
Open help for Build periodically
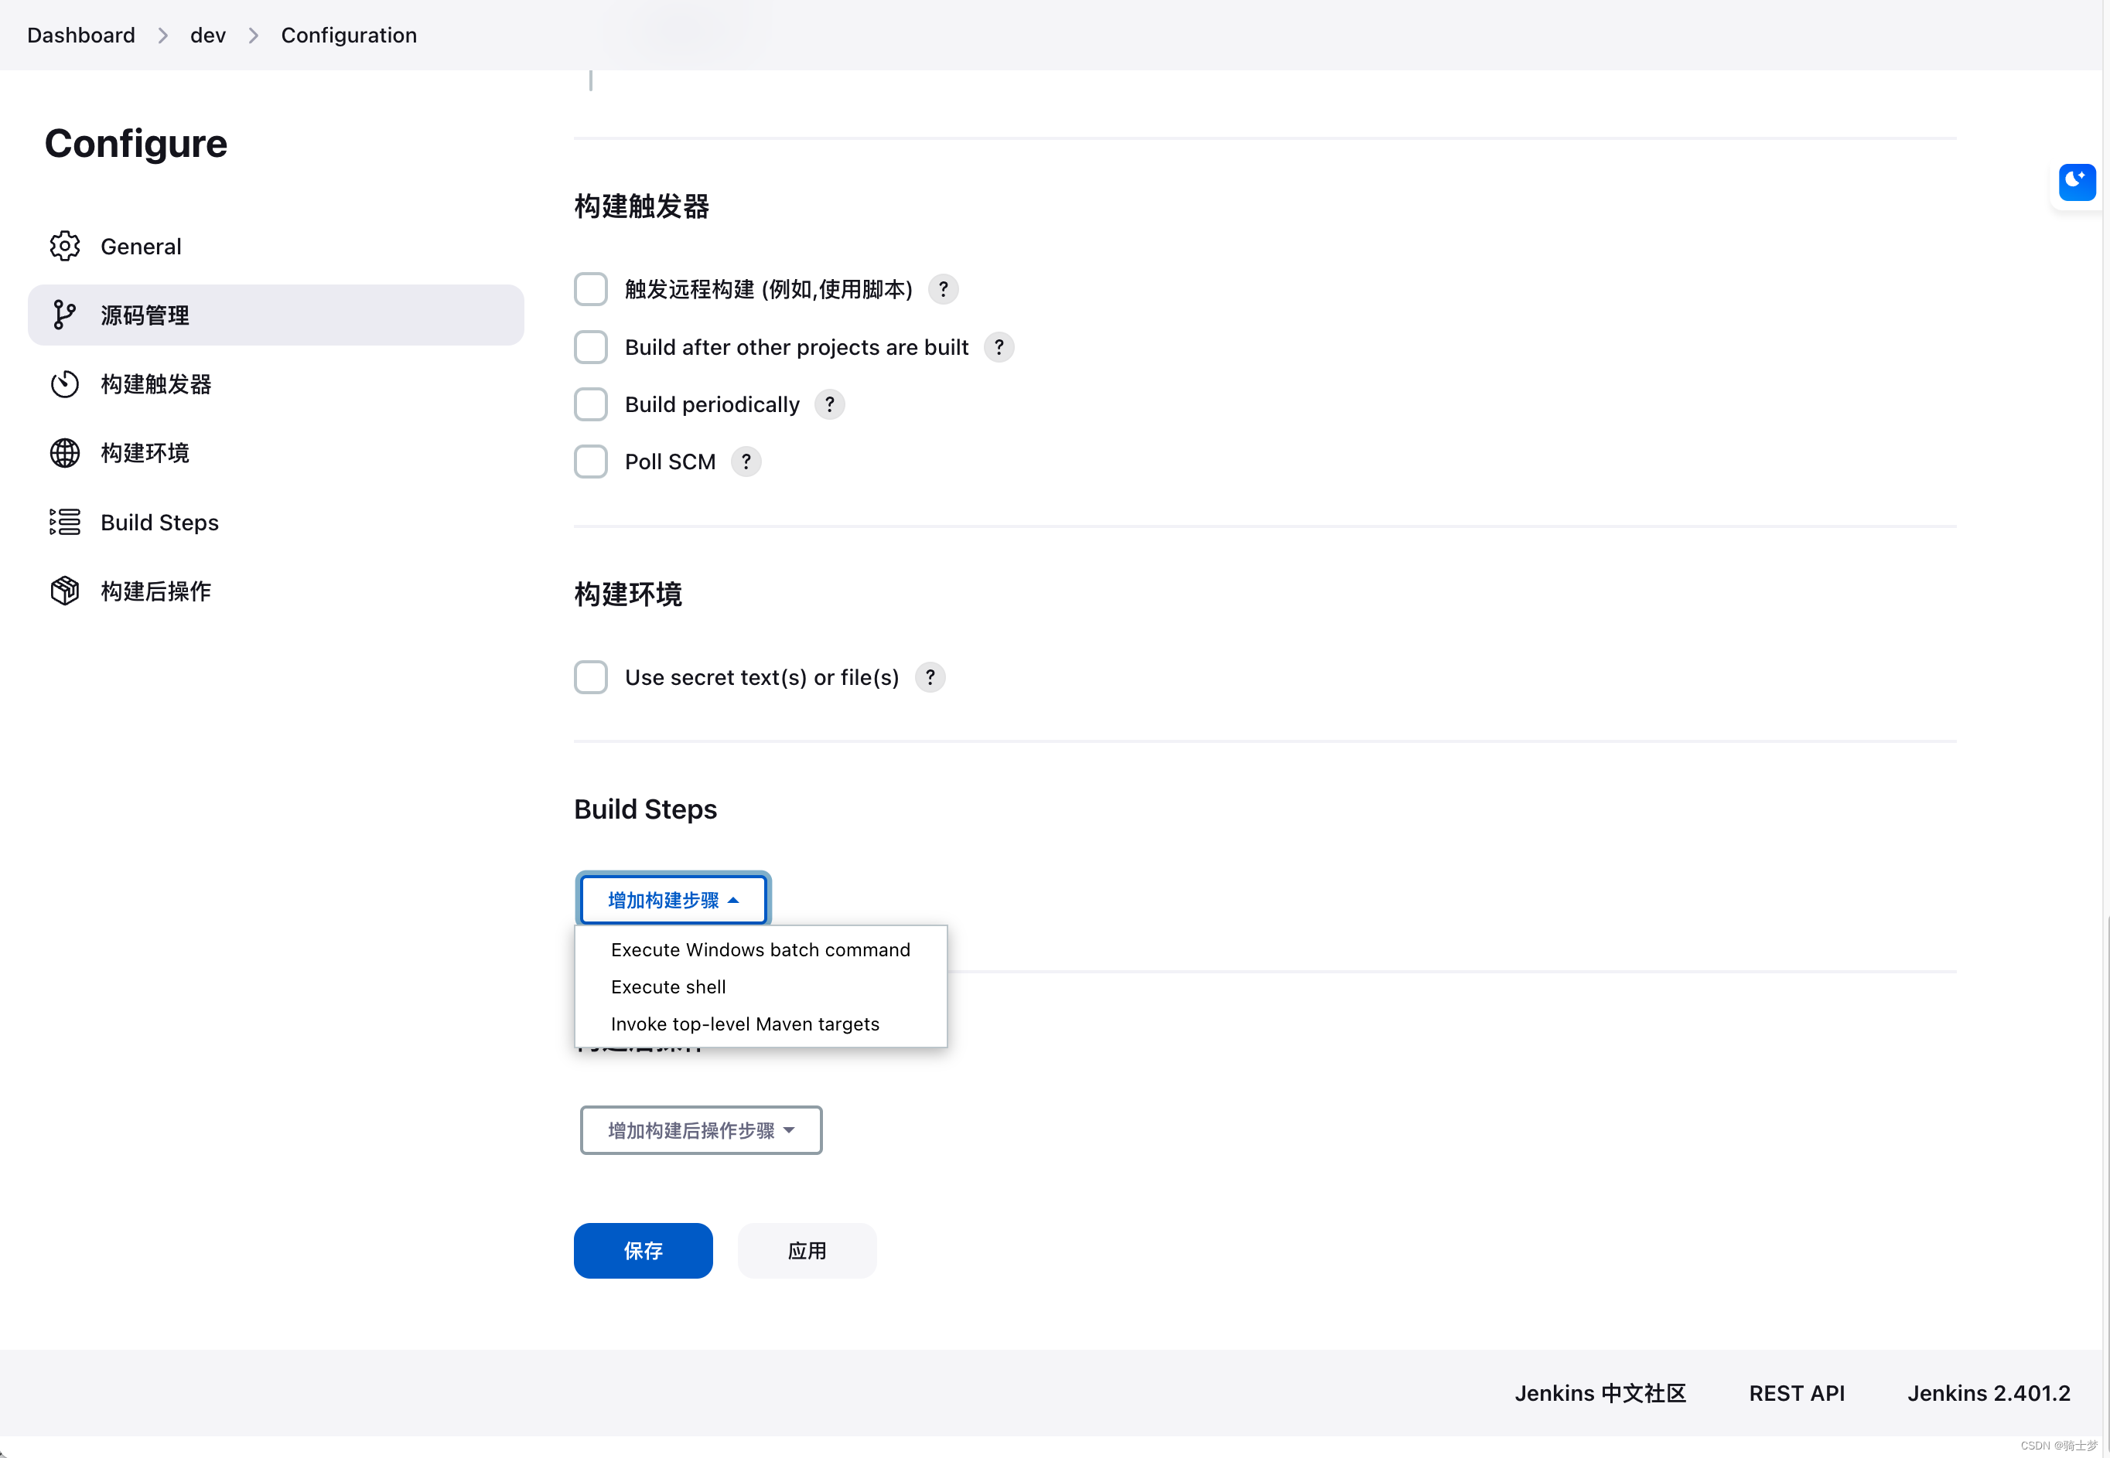pos(830,404)
